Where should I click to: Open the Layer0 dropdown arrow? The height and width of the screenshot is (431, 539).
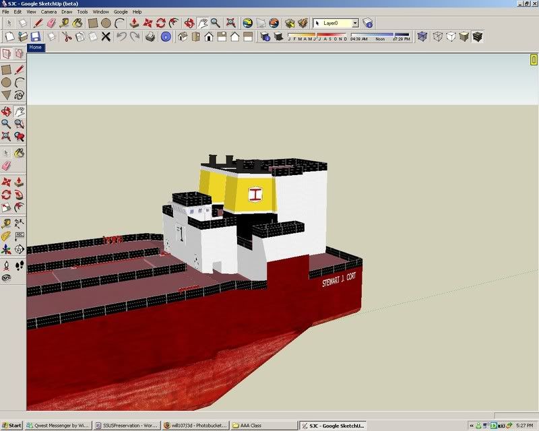[x=355, y=23]
